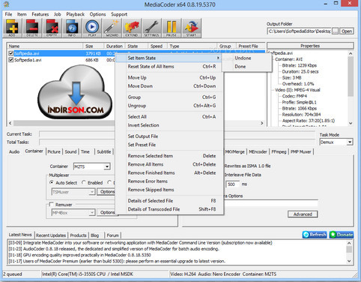Screen dimensions: 361x282
Task: Click the Output Folder path field
Action: [x=300, y=31]
